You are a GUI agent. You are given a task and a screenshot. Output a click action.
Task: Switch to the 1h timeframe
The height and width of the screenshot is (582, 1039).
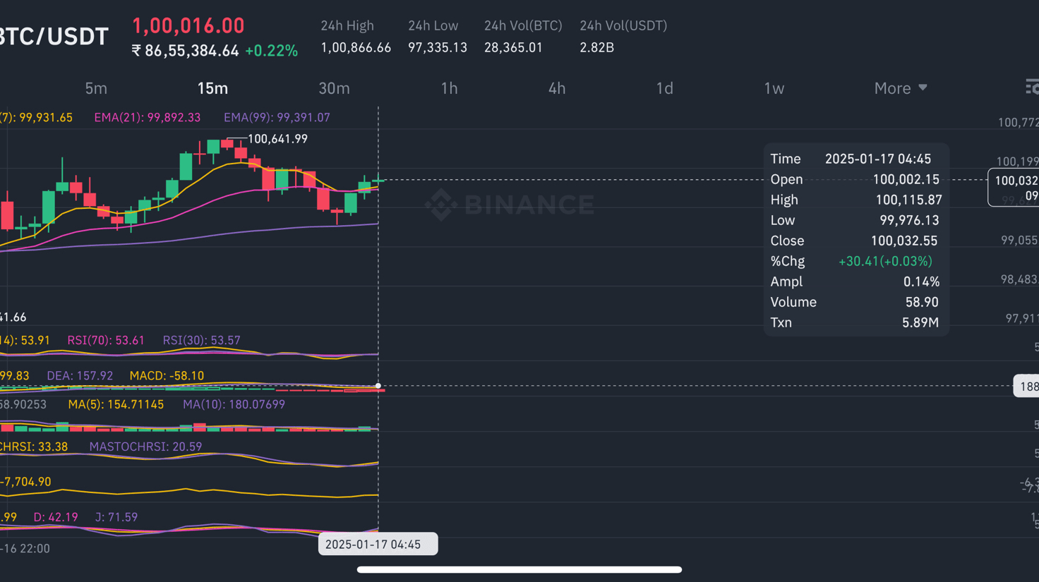click(449, 88)
